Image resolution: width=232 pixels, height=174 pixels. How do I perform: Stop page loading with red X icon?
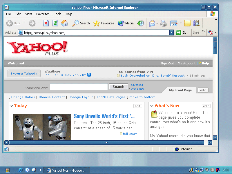(x=46, y=23)
